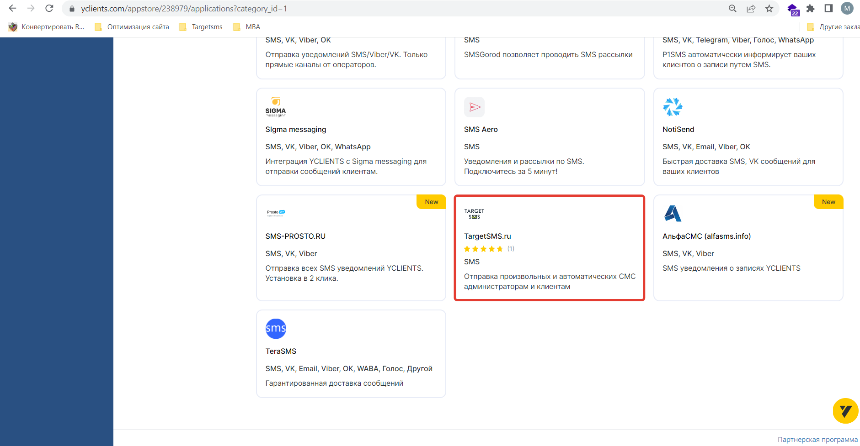Click TeraSMS channels list text

[x=349, y=369]
